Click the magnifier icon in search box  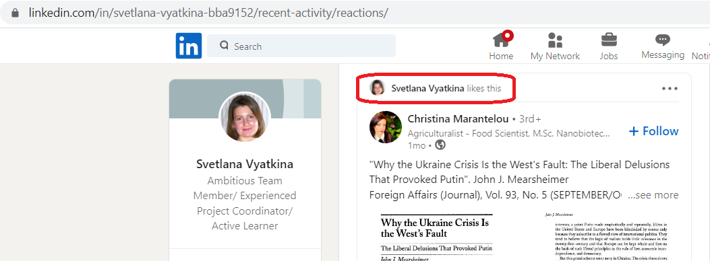click(224, 46)
